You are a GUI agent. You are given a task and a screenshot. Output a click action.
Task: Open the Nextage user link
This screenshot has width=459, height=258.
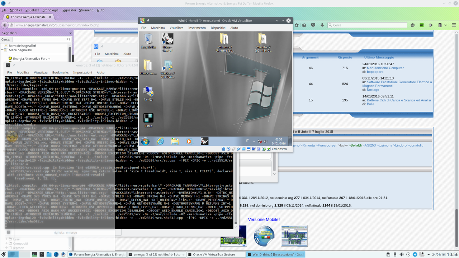(x=373, y=90)
